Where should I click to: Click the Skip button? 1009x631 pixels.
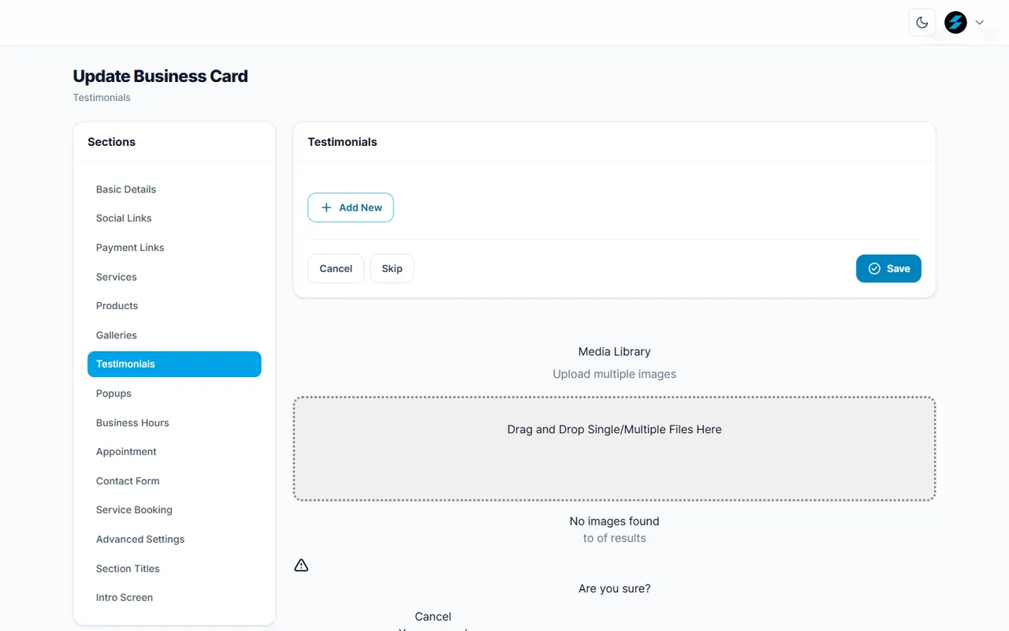click(392, 268)
